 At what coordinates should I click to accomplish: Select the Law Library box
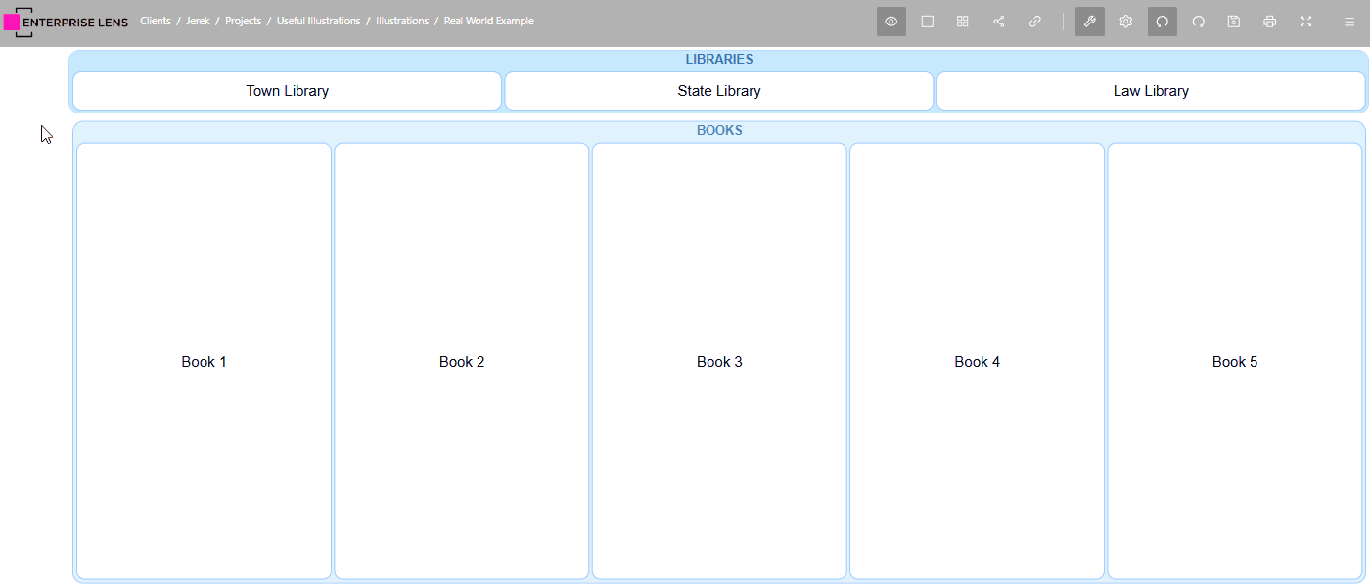[1151, 91]
